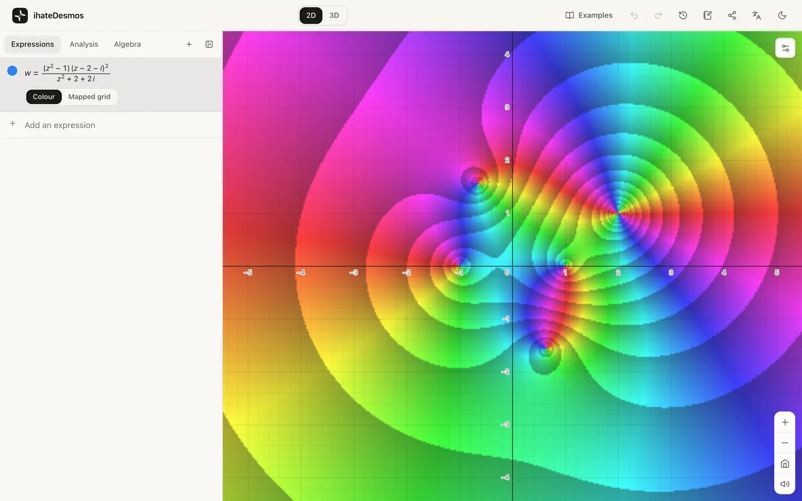Open graph settings sliders icon
802x501 pixels.
pos(785,48)
